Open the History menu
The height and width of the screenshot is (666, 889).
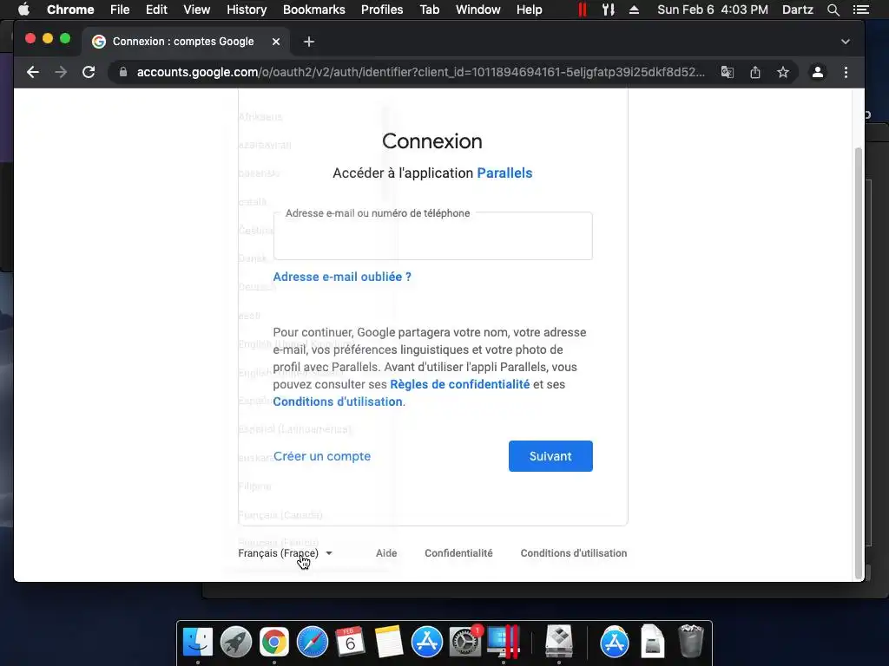click(x=247, y=10)
